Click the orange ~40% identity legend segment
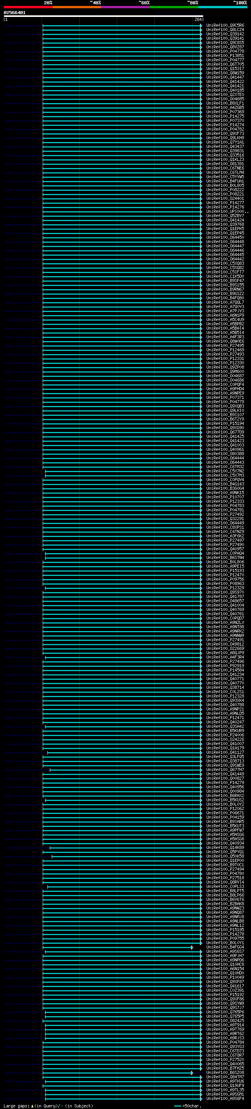 77,7
